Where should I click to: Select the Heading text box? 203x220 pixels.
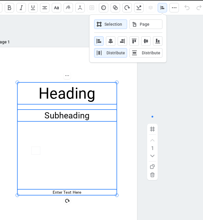click(67, 93)
